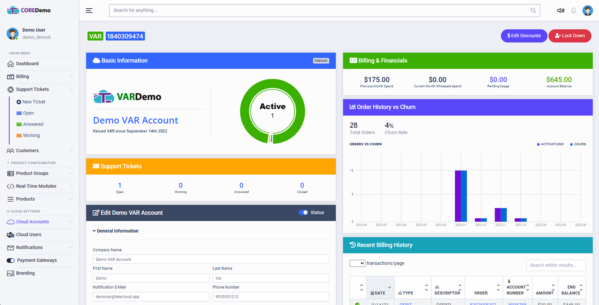Click the Cloud Users gear-people icon
The image size is (599, 305).
[10, 234]
